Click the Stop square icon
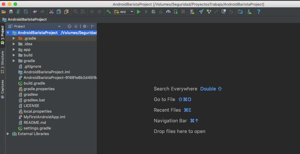The image size is (300, 154). 183,12
